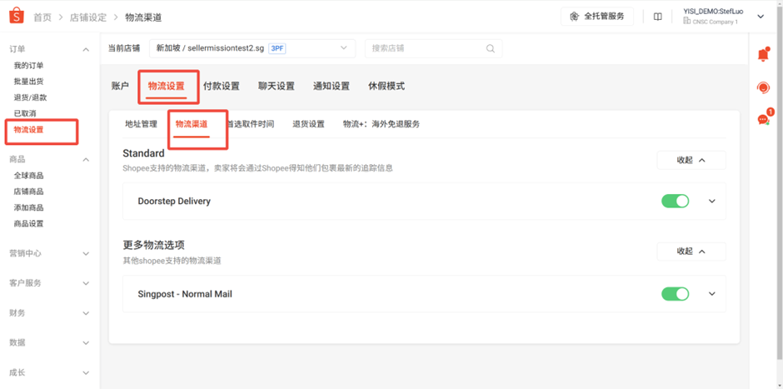Click 全托管服务 button
Screen dimensions: 783x389
597,17
